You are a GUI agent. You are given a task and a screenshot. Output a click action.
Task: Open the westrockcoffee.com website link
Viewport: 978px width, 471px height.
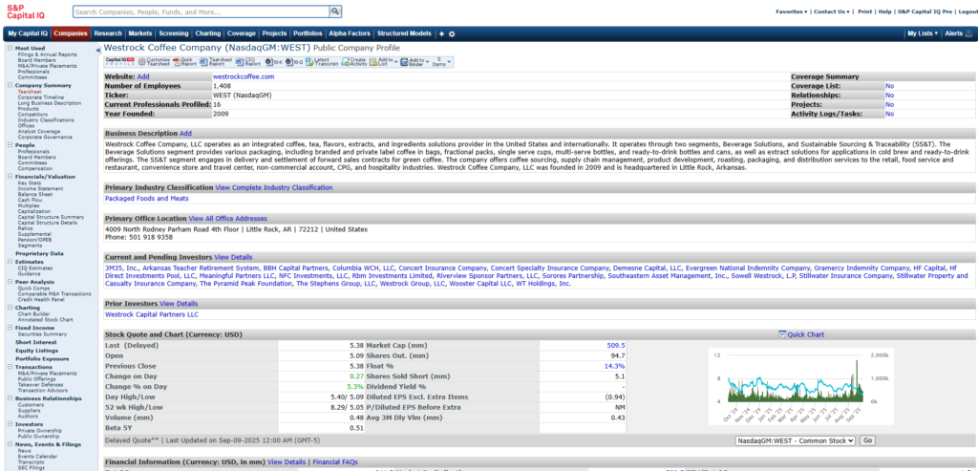tap(244, 76)
